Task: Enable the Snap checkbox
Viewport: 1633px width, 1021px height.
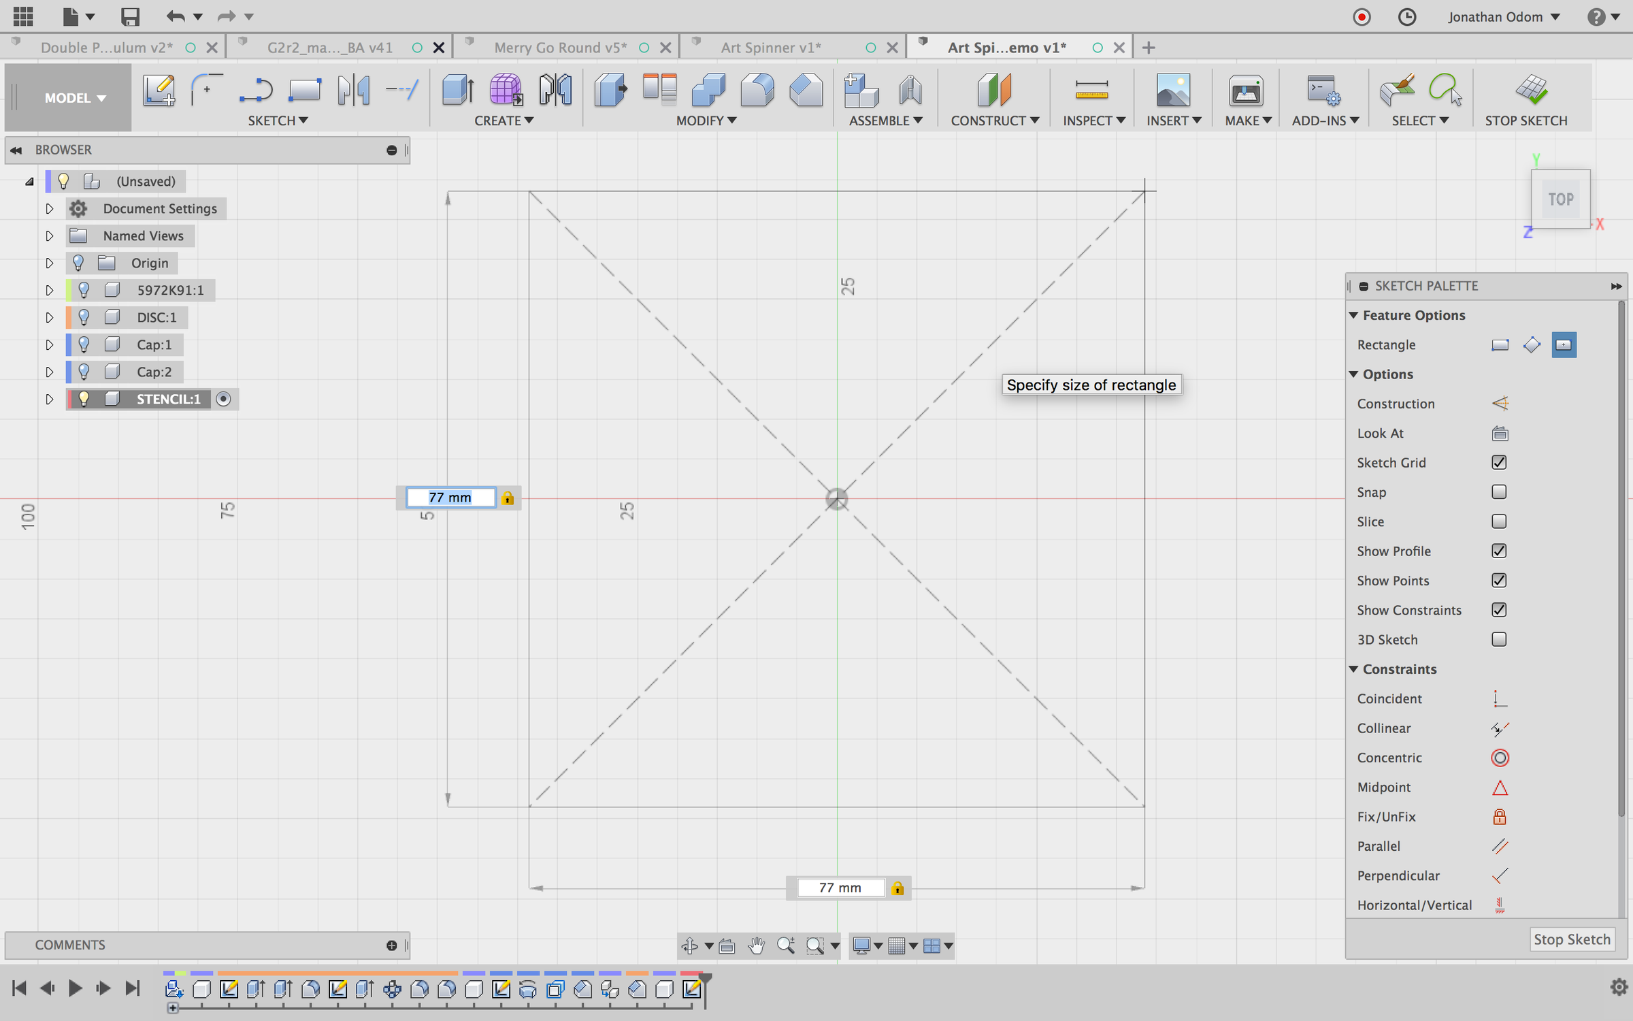Action: tap(1499, 492)
